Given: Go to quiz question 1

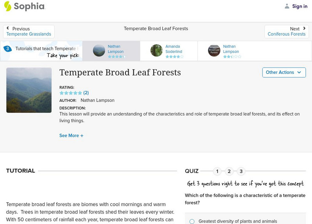Looking at the screenshot, I should tap(217, 171).
